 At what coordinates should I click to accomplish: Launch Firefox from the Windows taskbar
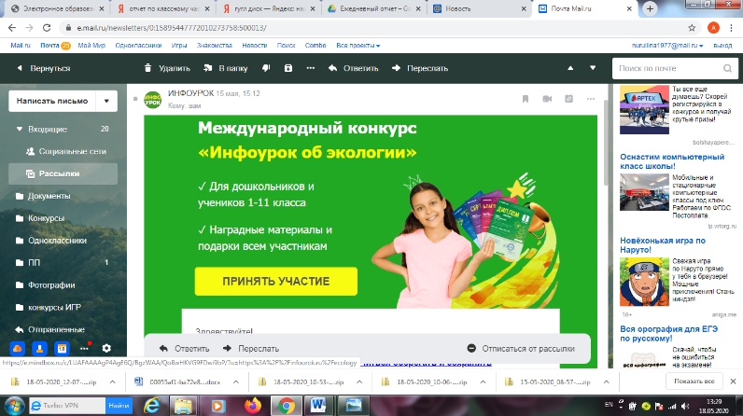coord(252,406)
